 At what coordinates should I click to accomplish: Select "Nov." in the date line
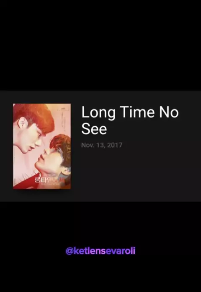(x=87, y=145)
